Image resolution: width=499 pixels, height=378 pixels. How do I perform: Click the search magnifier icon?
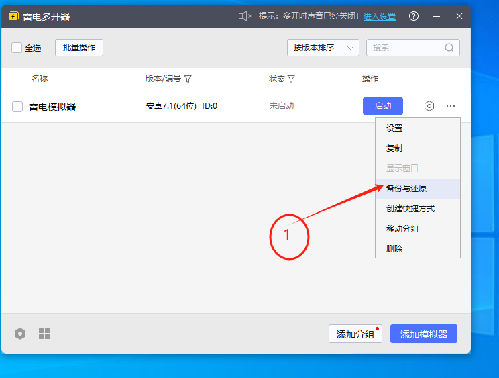(x=449, y=48)
